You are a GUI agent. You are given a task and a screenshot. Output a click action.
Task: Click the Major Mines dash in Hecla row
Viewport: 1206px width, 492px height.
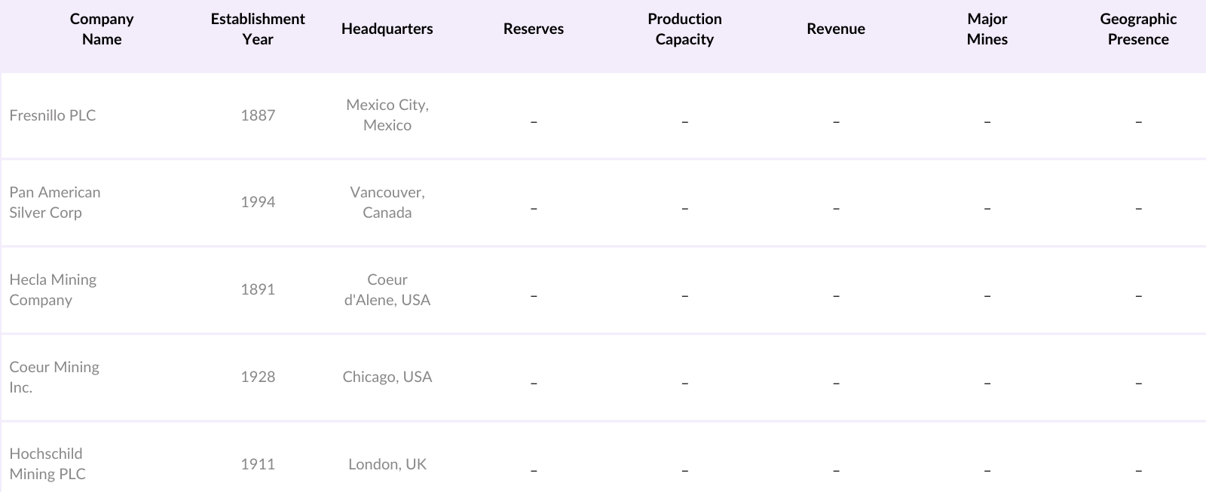tap(987, 296)
